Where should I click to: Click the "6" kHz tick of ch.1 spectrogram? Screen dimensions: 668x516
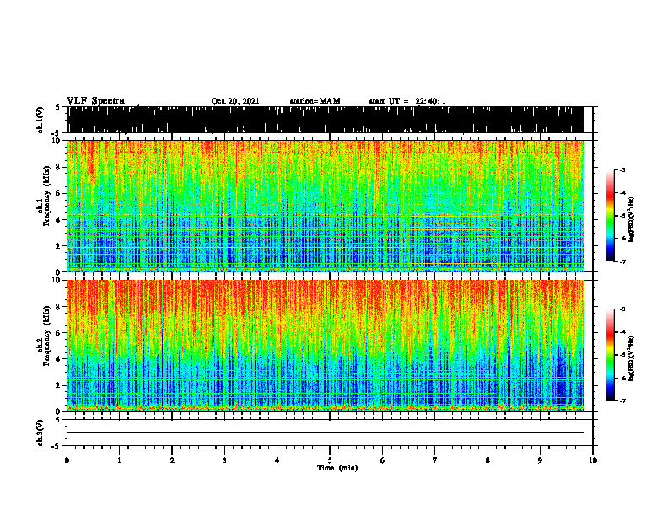(x=60, y=193)
